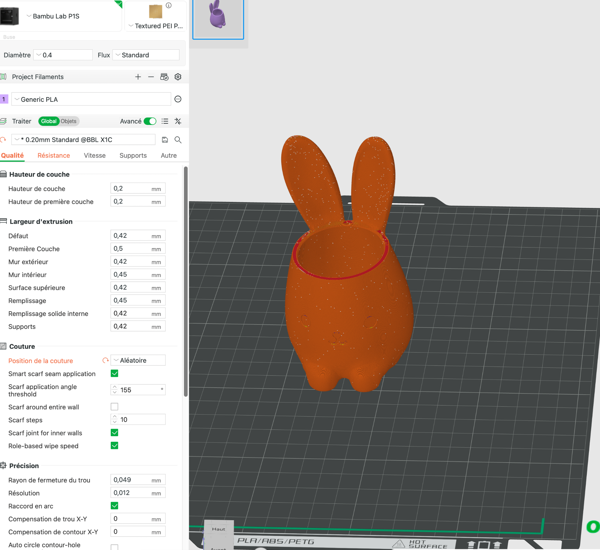The image size is (600, 550).
Task: Open settings list view icon
Action: coord(165,121)
